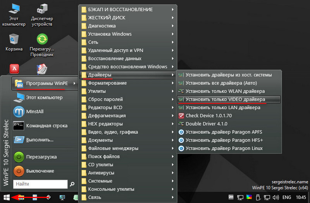Open HEX редакторы folder
Viewport: 310px width, 203px height.
(x=128, y=124)
